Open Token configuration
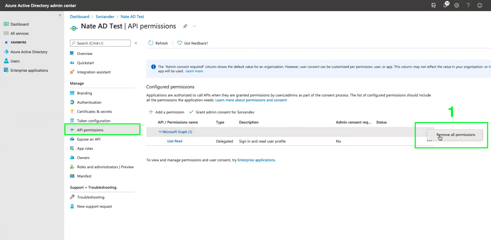Viewport: 491px width, 240px height. click(x=94, y=121)
